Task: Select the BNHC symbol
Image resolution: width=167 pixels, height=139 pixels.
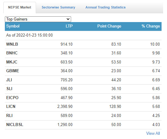Action: 12,53
